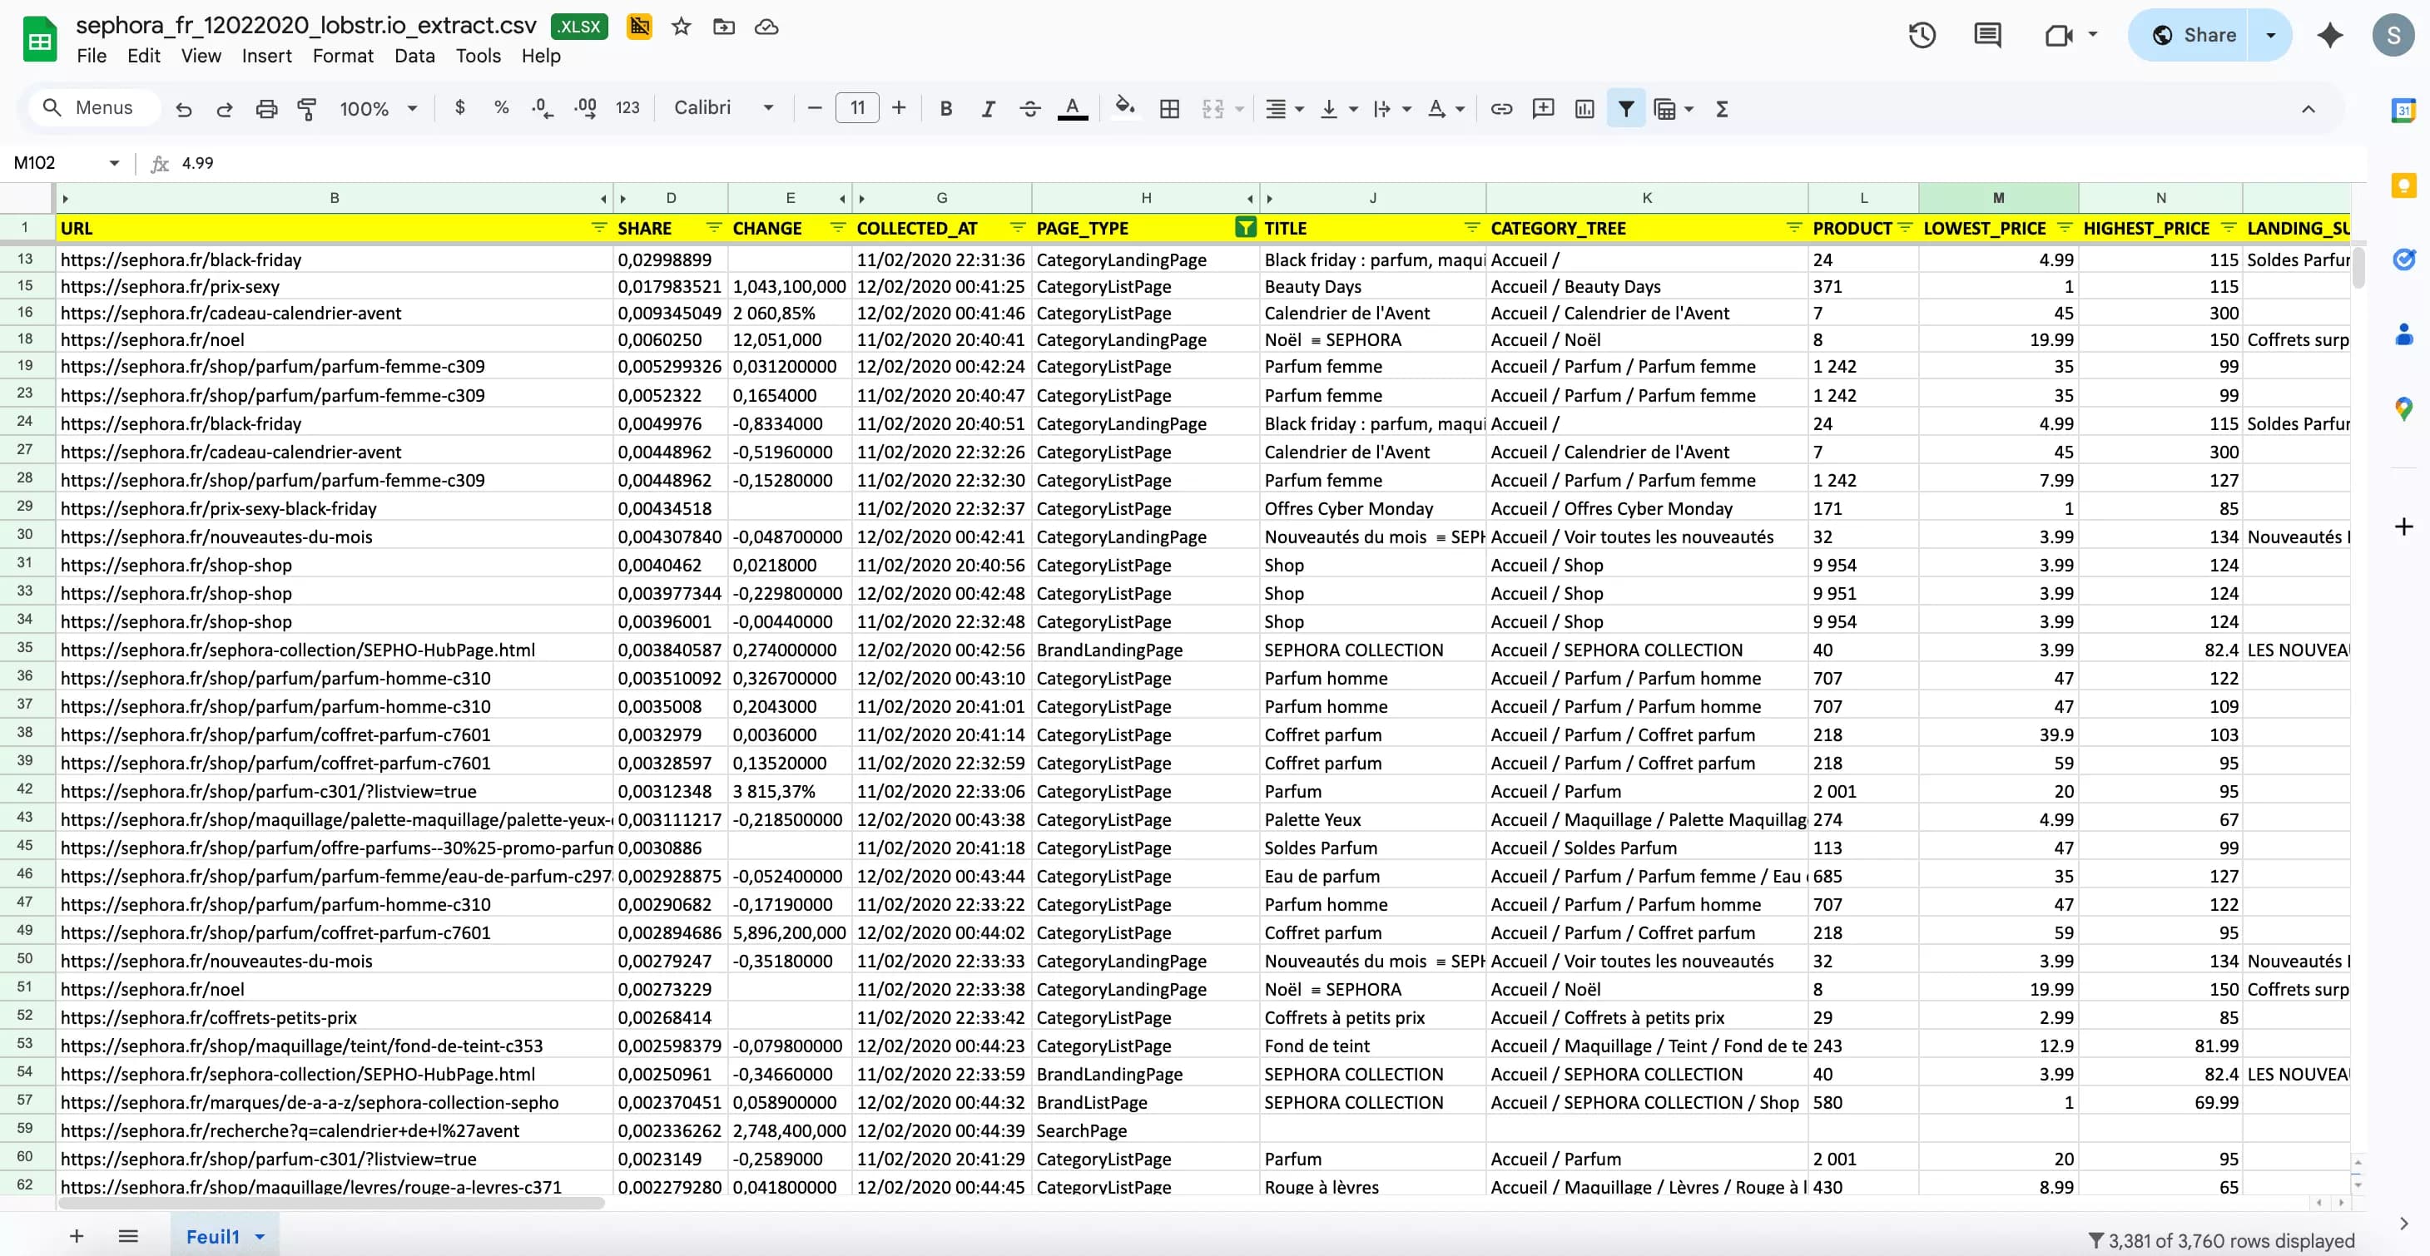Viewport: 2430px width, 1256px height.
Task: Open the zoom level dropdown
Action: click(x=377, y=107)
